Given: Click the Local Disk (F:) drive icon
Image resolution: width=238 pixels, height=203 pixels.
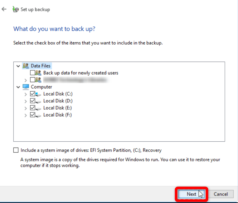Looking at the screenshot, I should 38,115.
